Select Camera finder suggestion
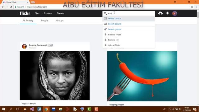The image size is (199, 112). (x=128, y=35)
